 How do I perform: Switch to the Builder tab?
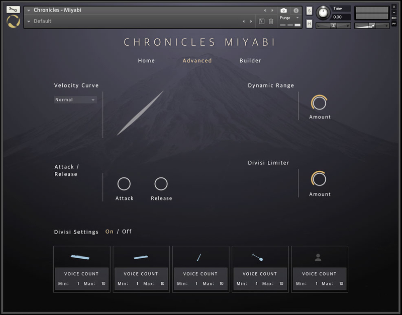click(x=250, y=60)
